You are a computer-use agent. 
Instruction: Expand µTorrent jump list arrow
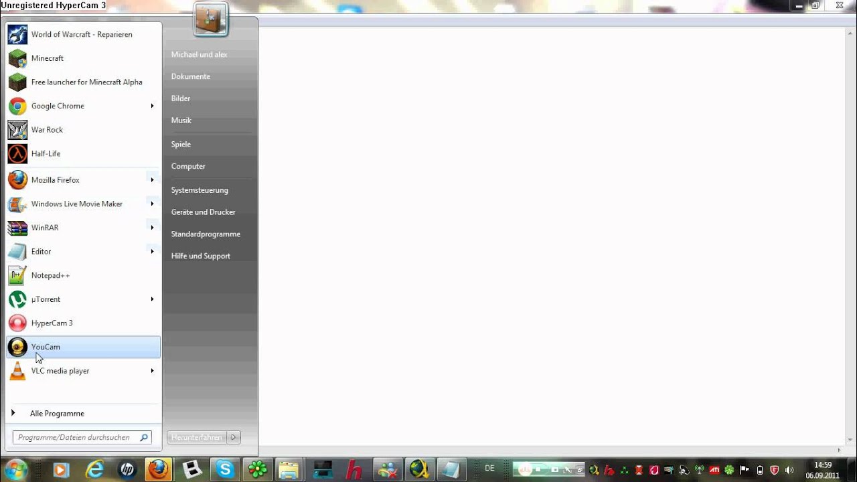(152, 299)
